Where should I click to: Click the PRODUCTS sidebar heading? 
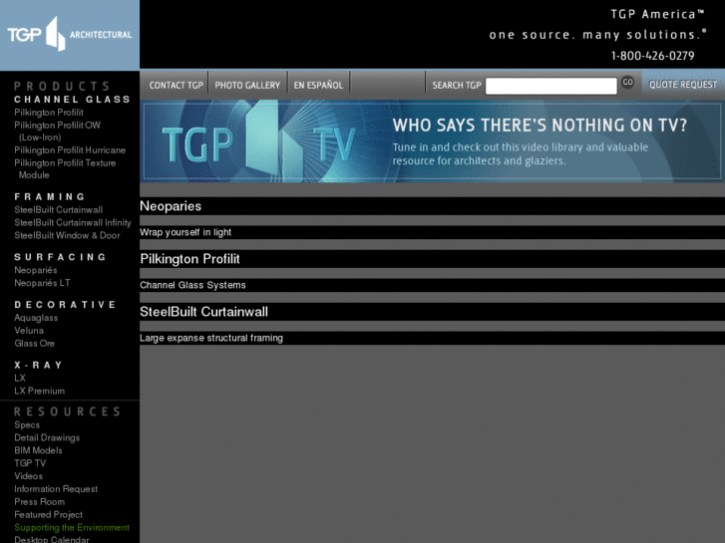click(62, 87)
